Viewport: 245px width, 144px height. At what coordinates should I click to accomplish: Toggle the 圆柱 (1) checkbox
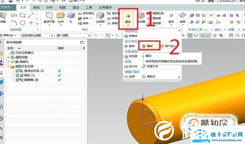coord(17,75)
